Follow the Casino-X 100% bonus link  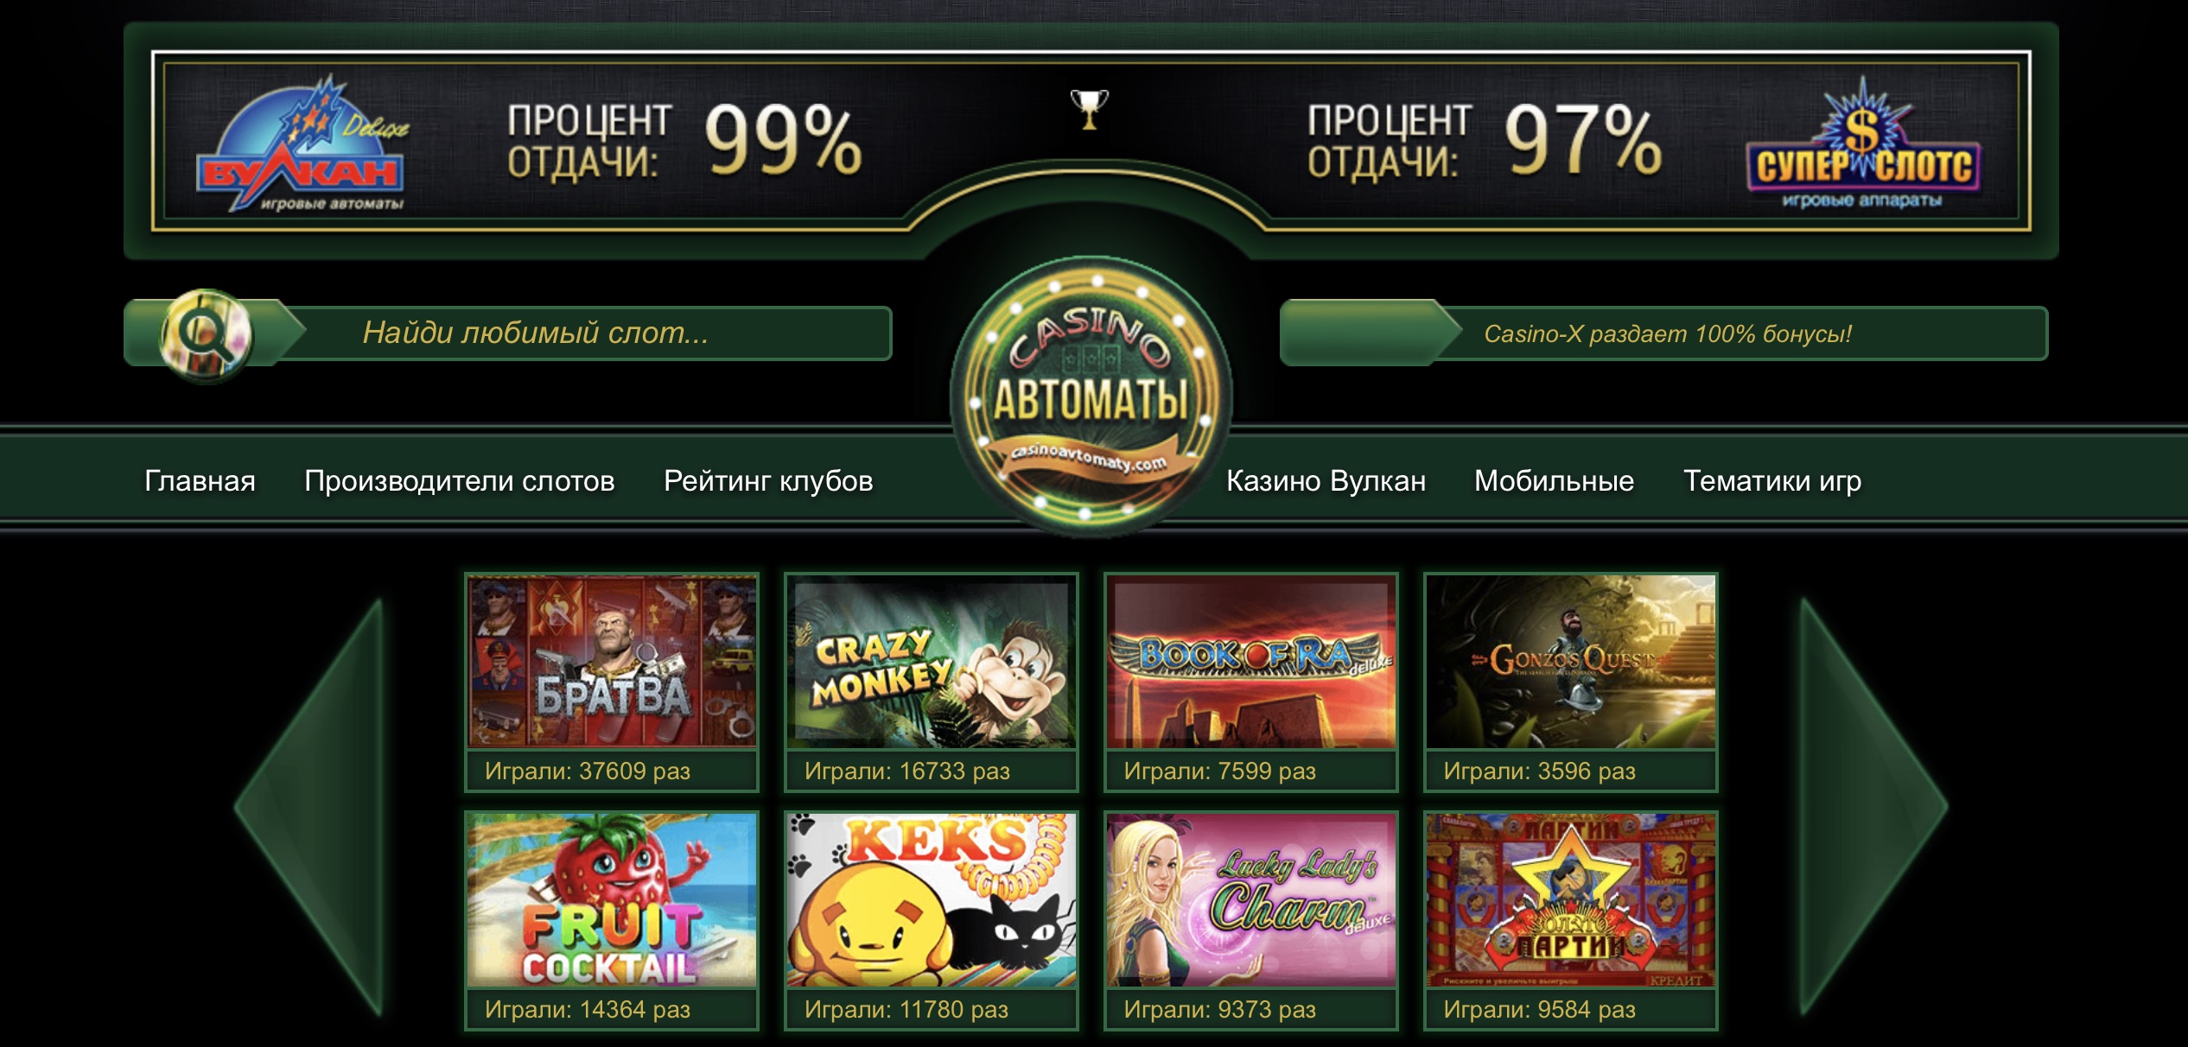1668,333
